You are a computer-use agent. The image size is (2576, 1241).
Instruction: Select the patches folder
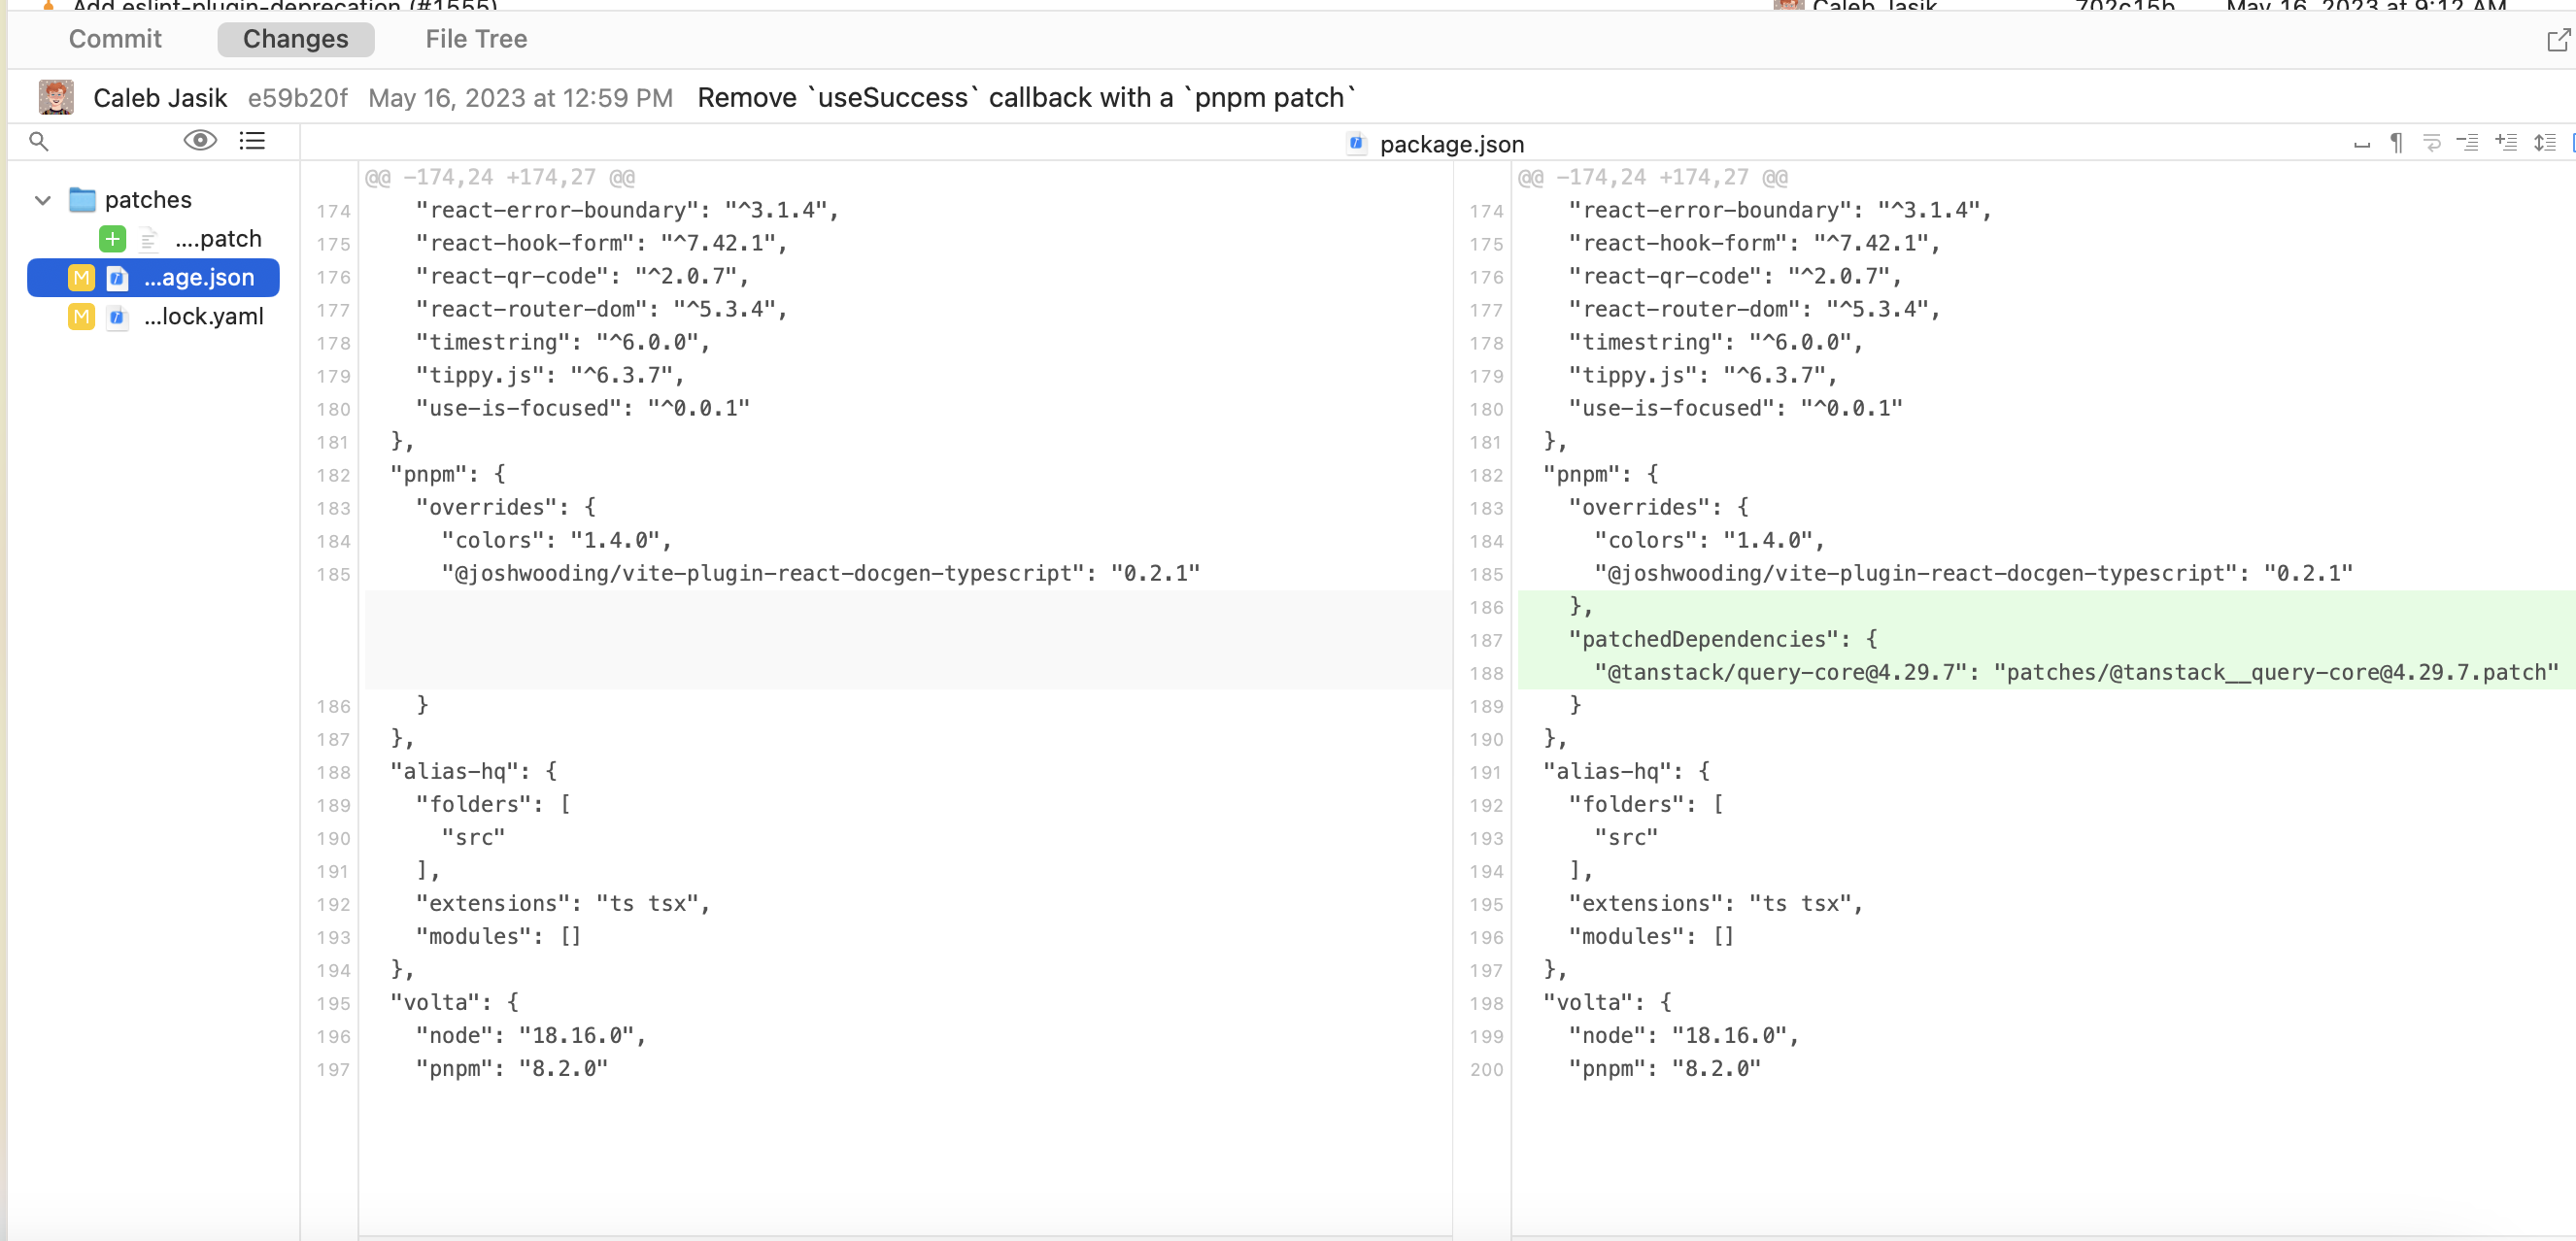pos(147,200)
